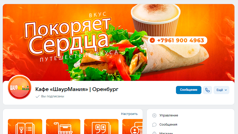Toggle the Вы подписаны subscription status

tap(50, 96)
